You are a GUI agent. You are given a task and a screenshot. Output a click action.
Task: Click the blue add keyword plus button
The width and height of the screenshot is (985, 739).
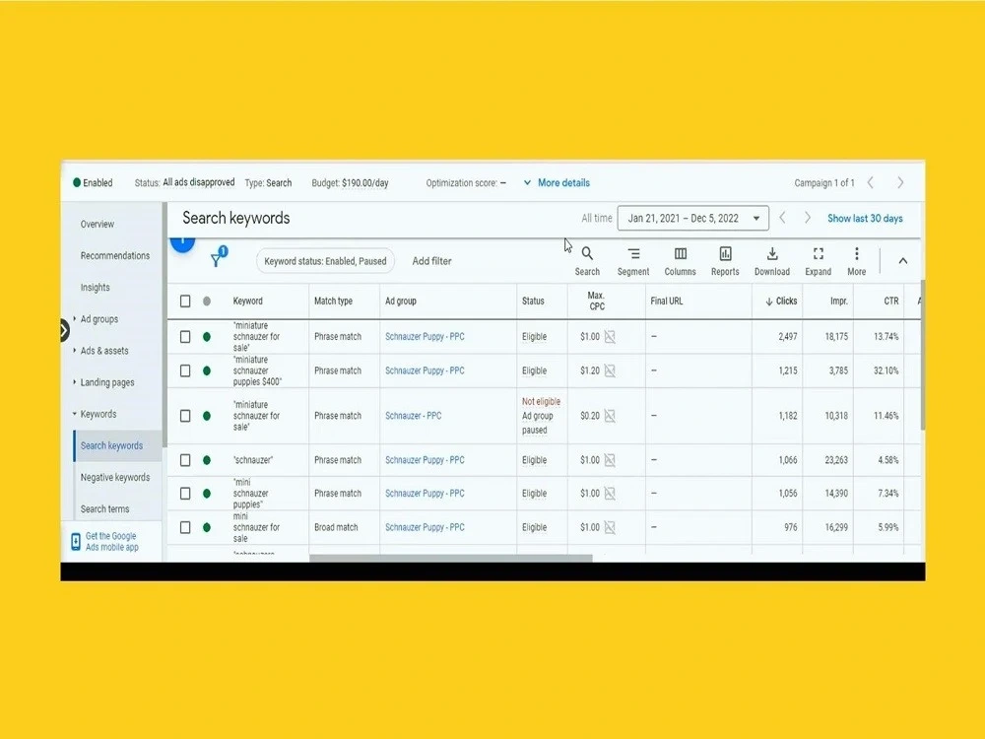(183, 243)
